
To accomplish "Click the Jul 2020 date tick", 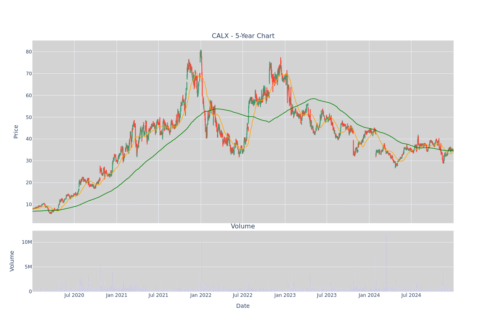I will [74, 295].
